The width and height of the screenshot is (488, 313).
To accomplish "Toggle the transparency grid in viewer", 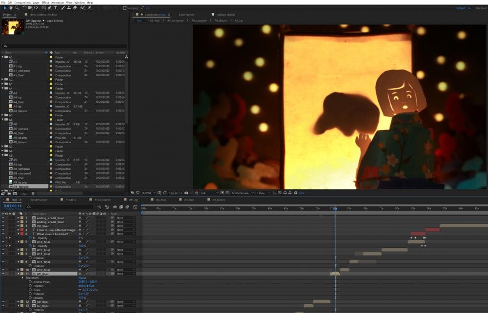I will (x=227, y=193).
